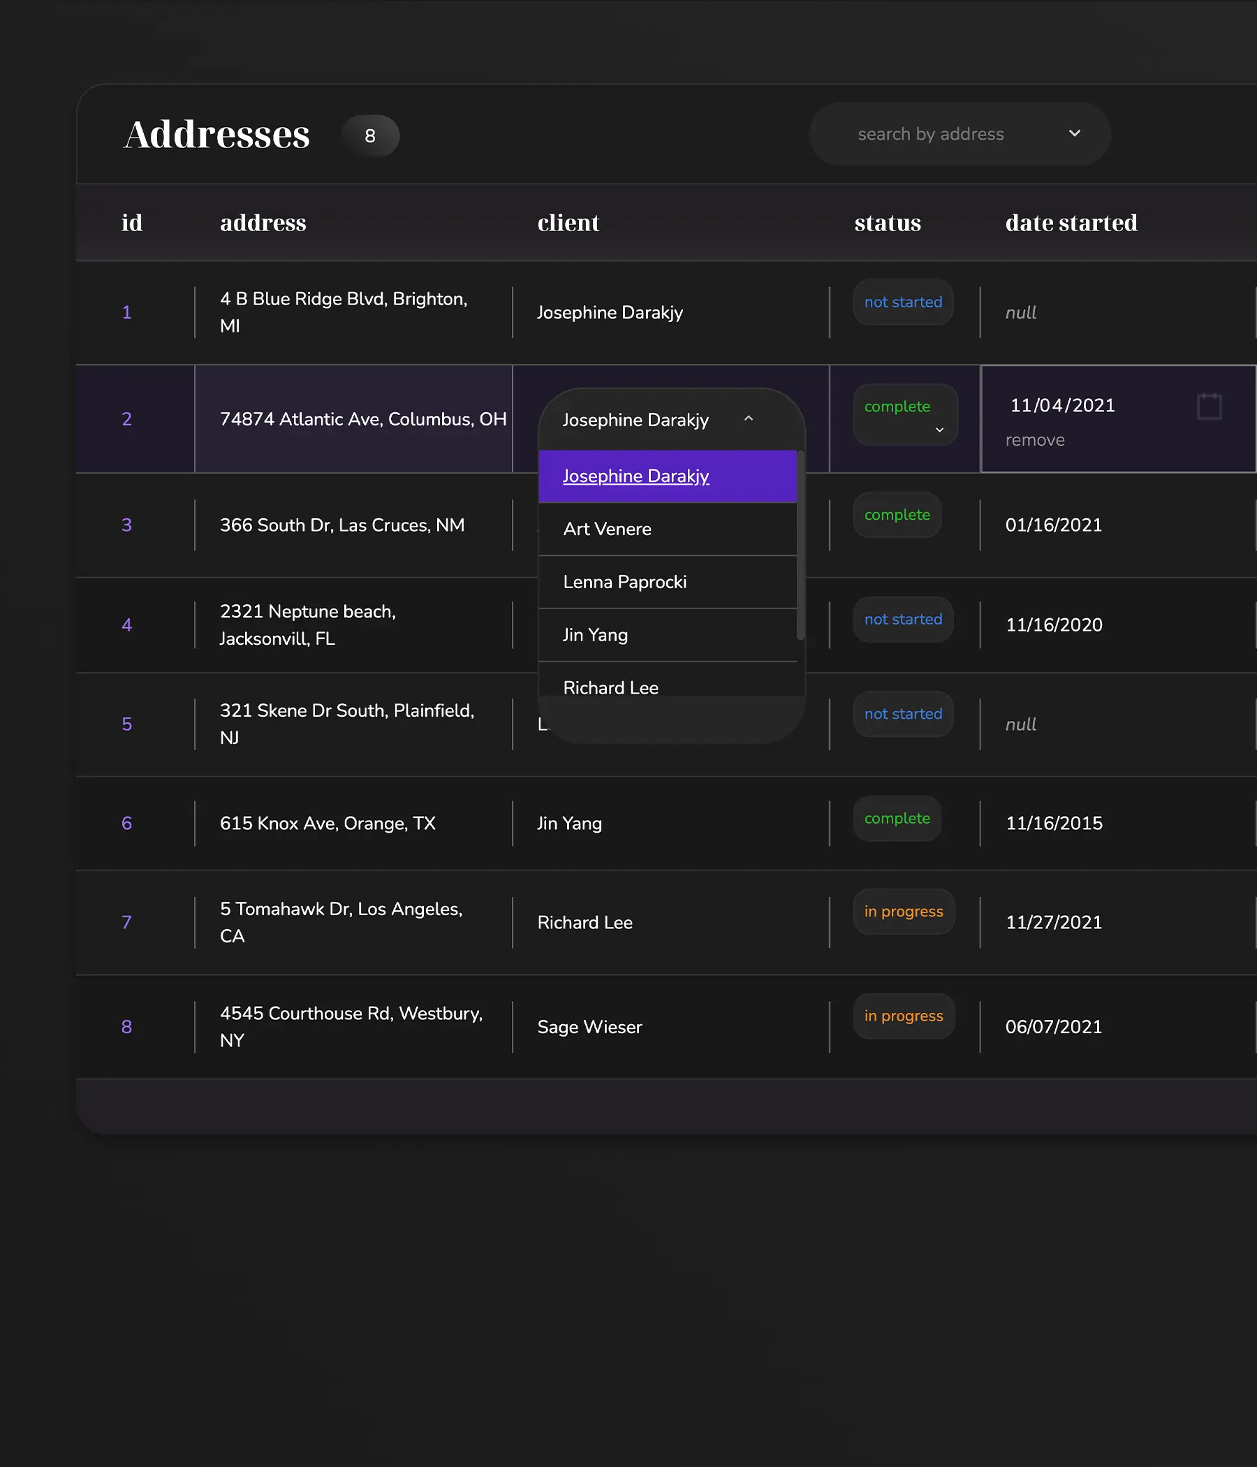Click date 11/16/2020 in row 4

point(1053,625)
